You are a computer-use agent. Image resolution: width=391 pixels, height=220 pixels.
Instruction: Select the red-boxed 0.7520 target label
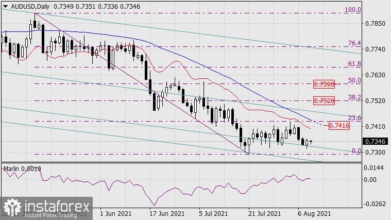pos(324,100)
